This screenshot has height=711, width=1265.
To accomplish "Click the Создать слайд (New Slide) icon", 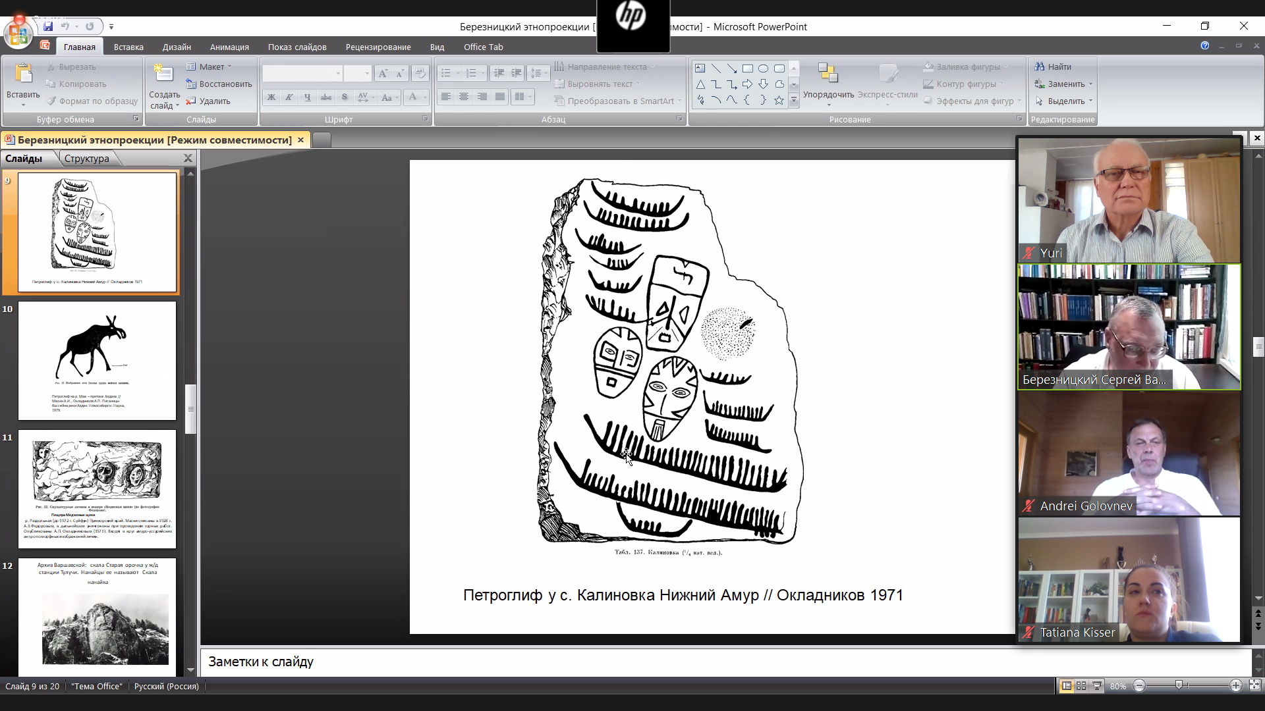I will point(163,74).
